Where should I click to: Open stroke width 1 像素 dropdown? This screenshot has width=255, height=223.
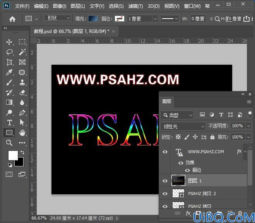(155, 19)
